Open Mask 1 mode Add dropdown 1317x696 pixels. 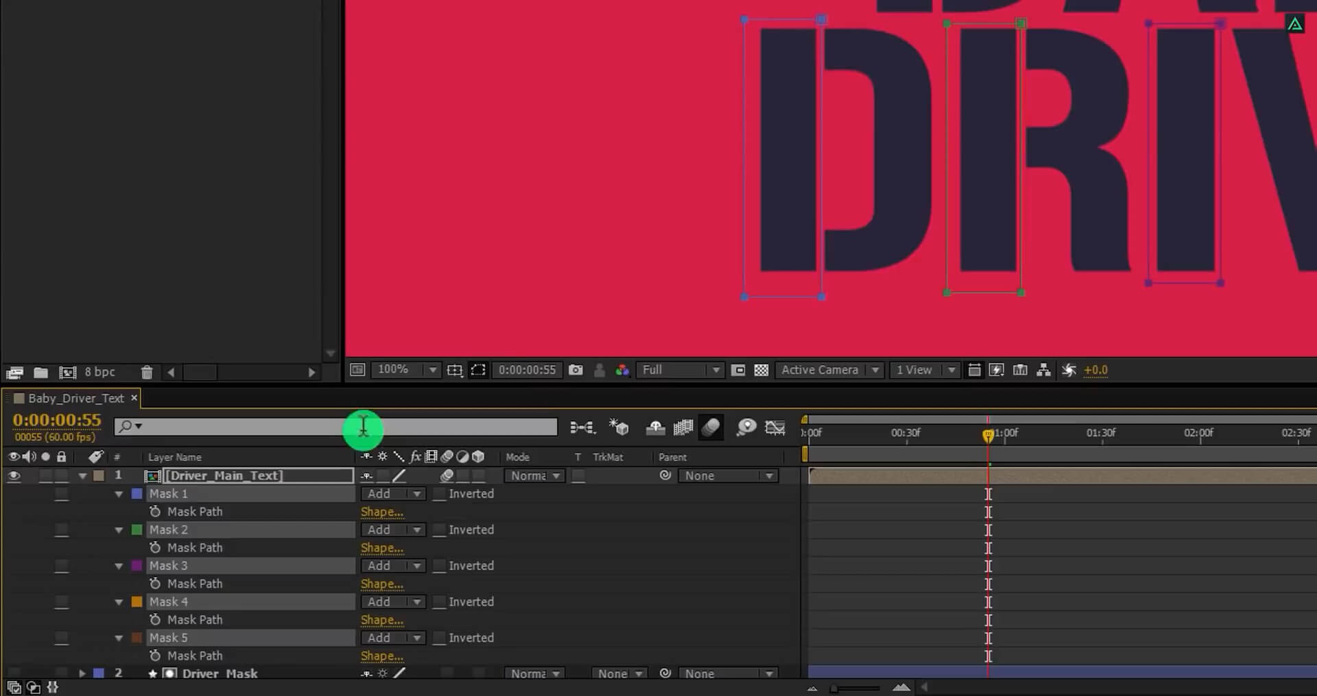tap(393, 494)
